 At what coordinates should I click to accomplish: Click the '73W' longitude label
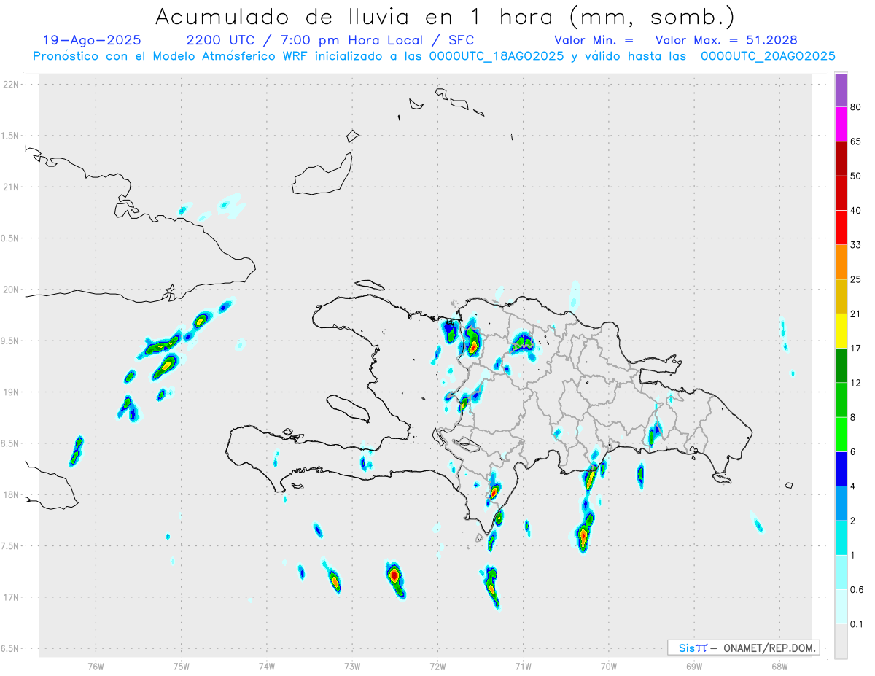point(352,667)
